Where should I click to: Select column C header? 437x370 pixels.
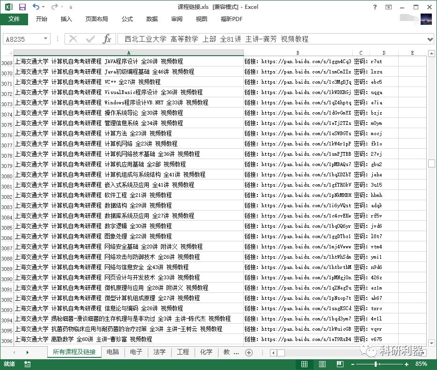point(361,53)
